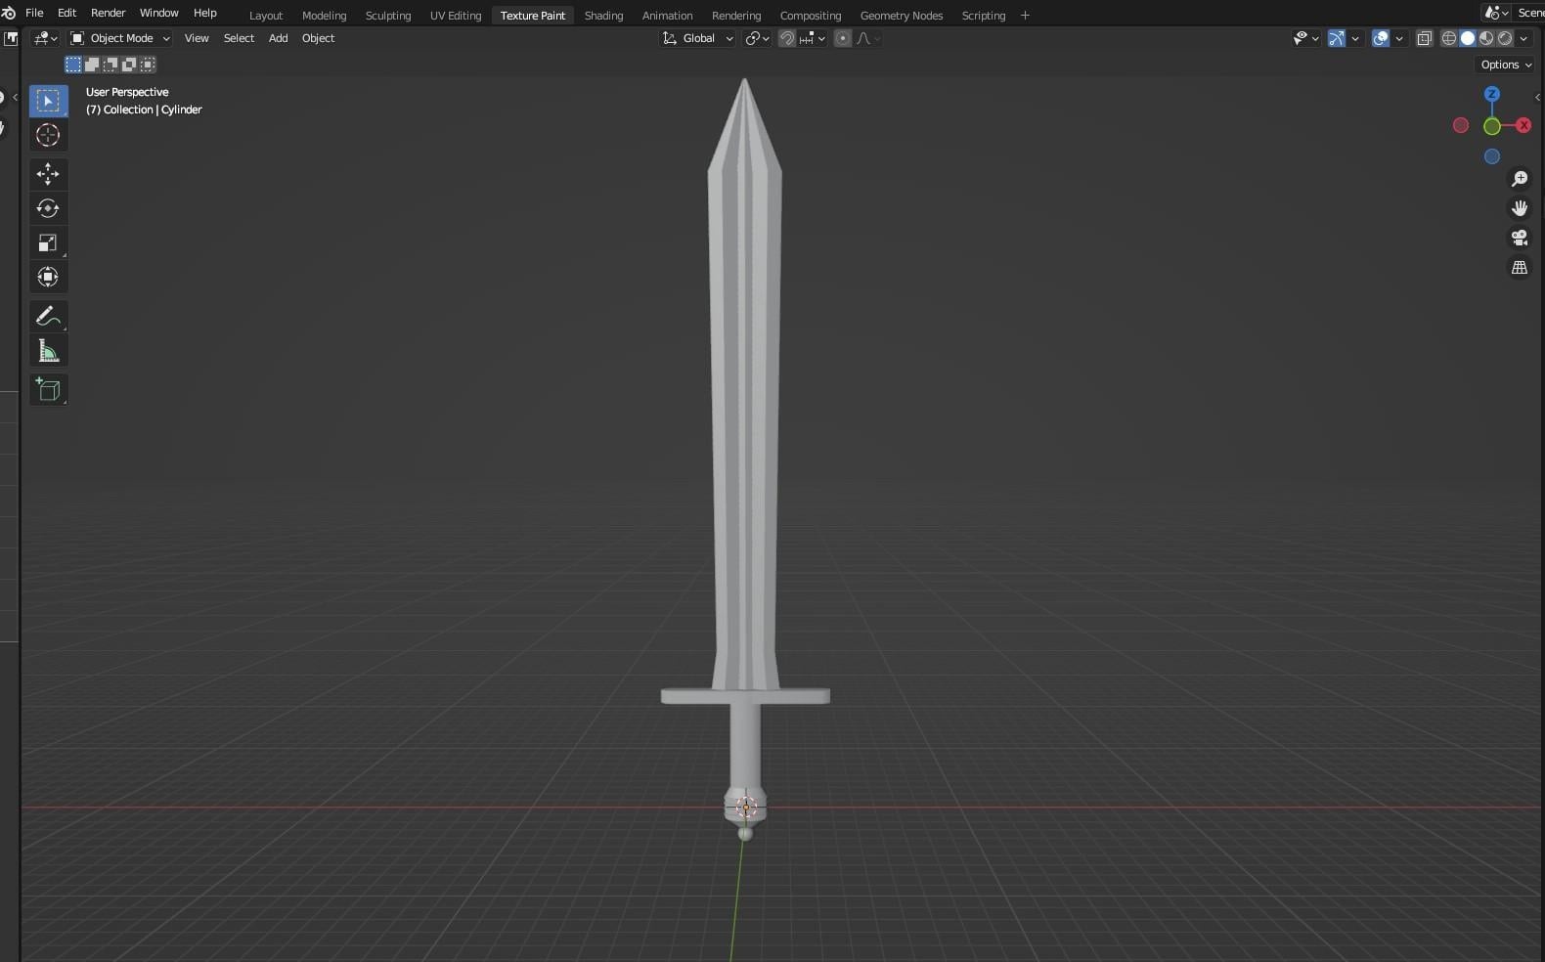
Task: Switch perspective/orthographic with grid icon
Action: click(1520, 267)
